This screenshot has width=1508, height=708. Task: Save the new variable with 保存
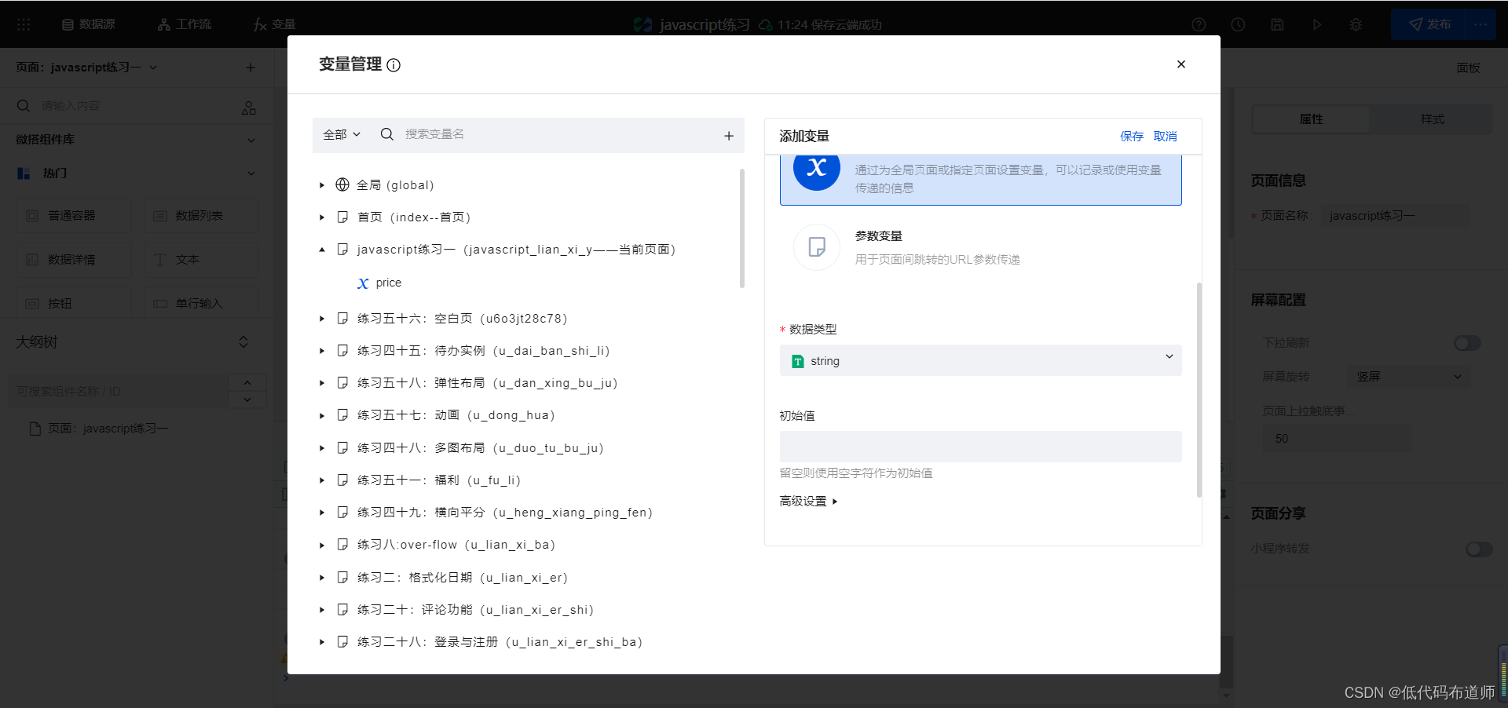[1132, 137]
